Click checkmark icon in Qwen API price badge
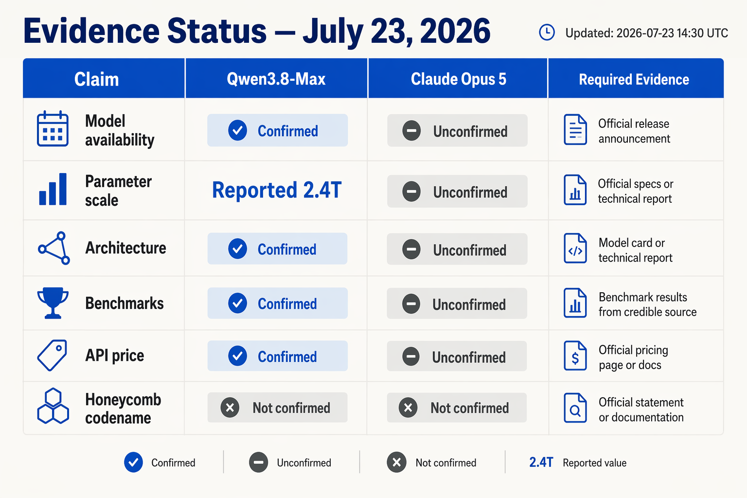 (237, 356)
